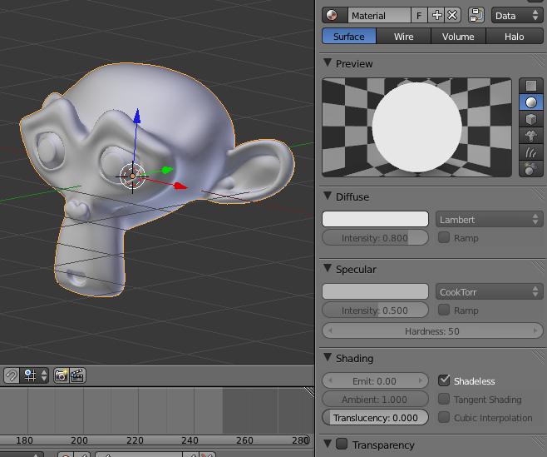547x457 pixels.
Task: Click frame 240 on the timeline
Action: click(x=190, y=440)
